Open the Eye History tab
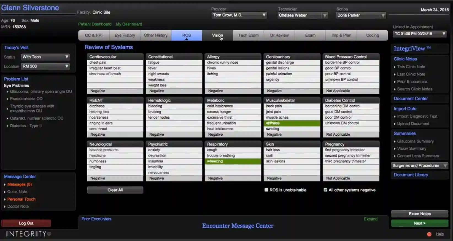Image resolution: width=453 pixels, height=241 pixels. [125, 35]
